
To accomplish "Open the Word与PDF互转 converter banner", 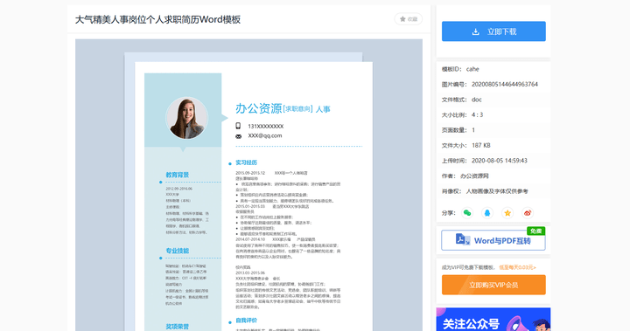I will 493,240.
